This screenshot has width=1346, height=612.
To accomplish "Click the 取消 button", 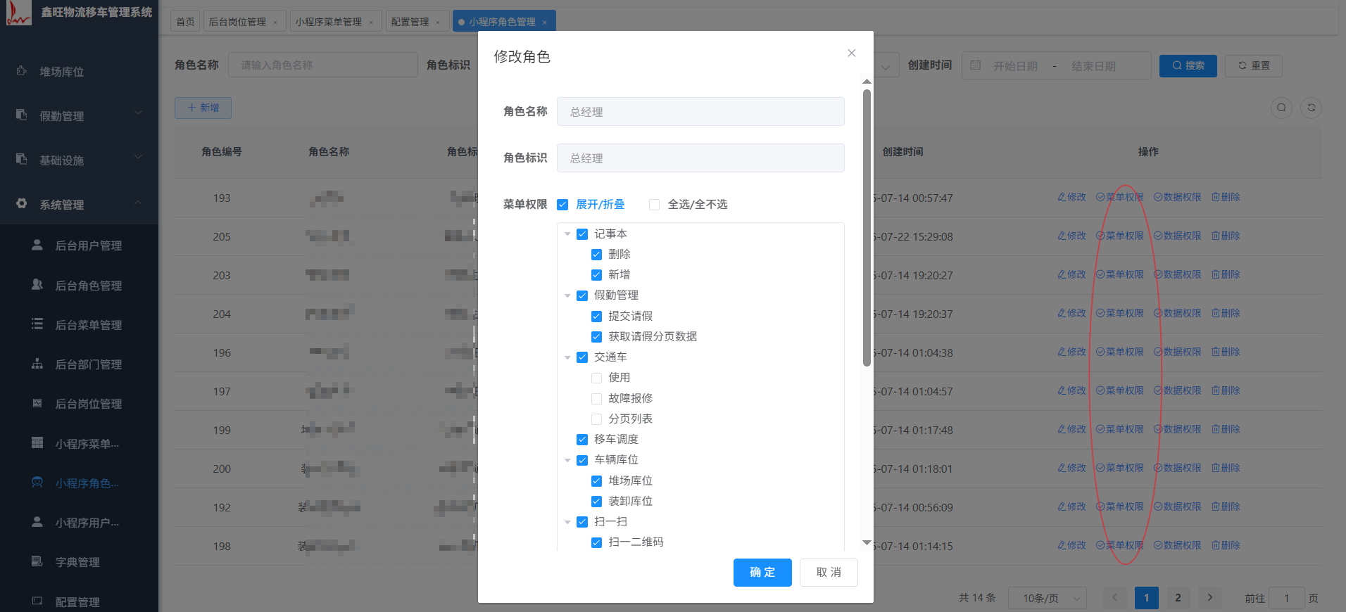I will point(829,573).
